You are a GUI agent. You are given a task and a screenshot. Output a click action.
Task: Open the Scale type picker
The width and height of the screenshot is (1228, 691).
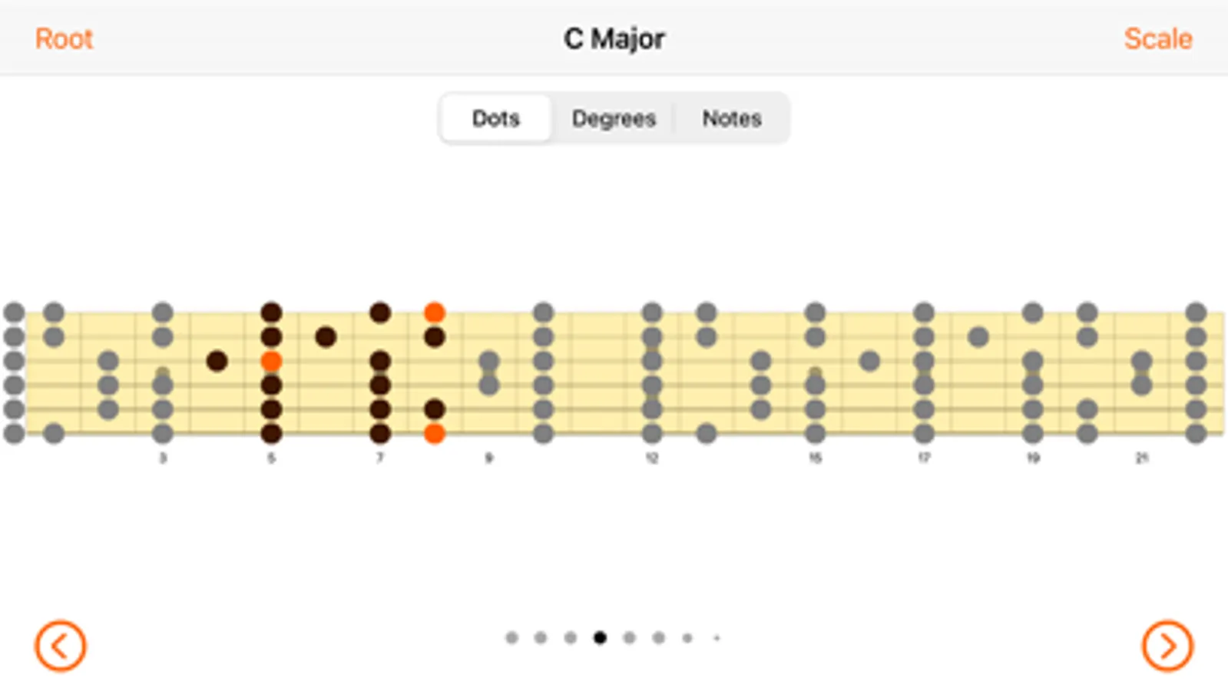point(1157,38)
